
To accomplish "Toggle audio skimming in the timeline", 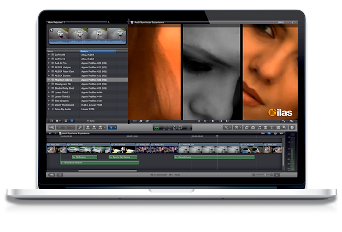I will click(269, 133).
